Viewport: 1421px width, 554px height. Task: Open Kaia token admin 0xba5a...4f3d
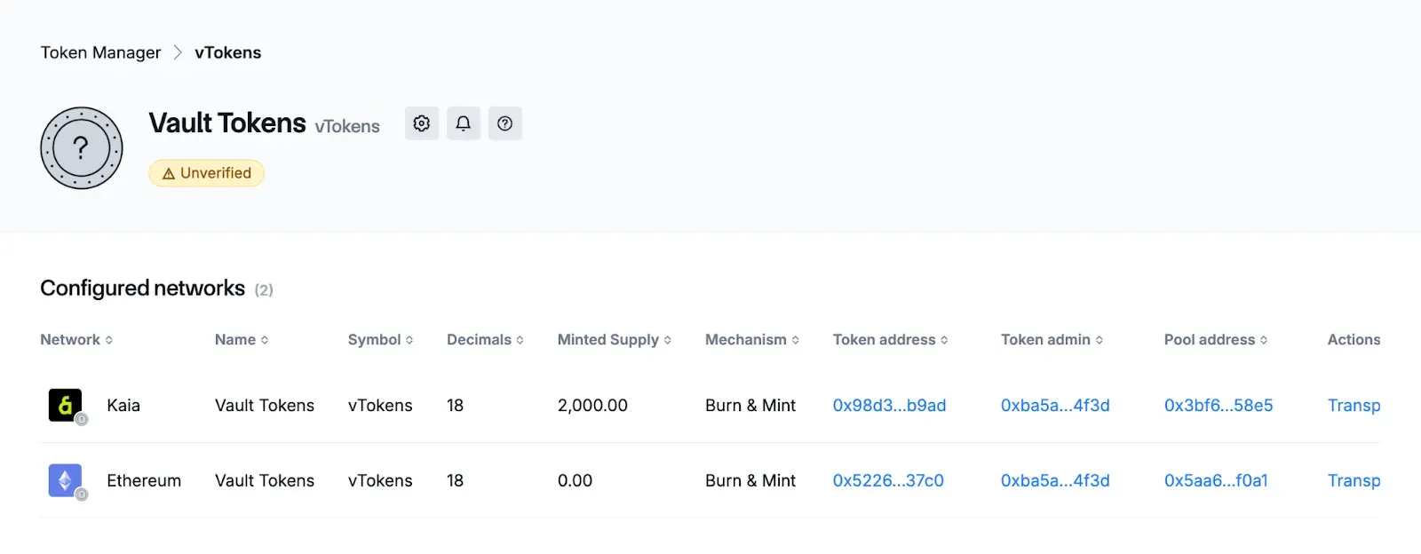pyautogui.click(x=1055, y=406)
